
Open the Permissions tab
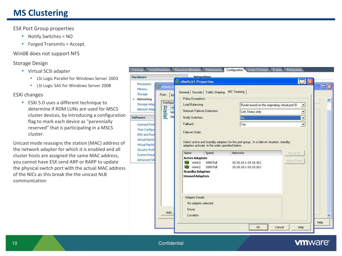click(x=294, y=70)
